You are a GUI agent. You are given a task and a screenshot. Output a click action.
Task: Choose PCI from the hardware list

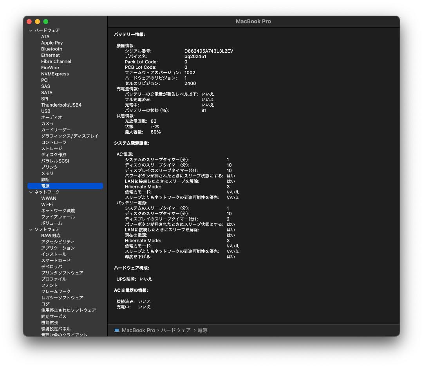[x=45, y=80]
